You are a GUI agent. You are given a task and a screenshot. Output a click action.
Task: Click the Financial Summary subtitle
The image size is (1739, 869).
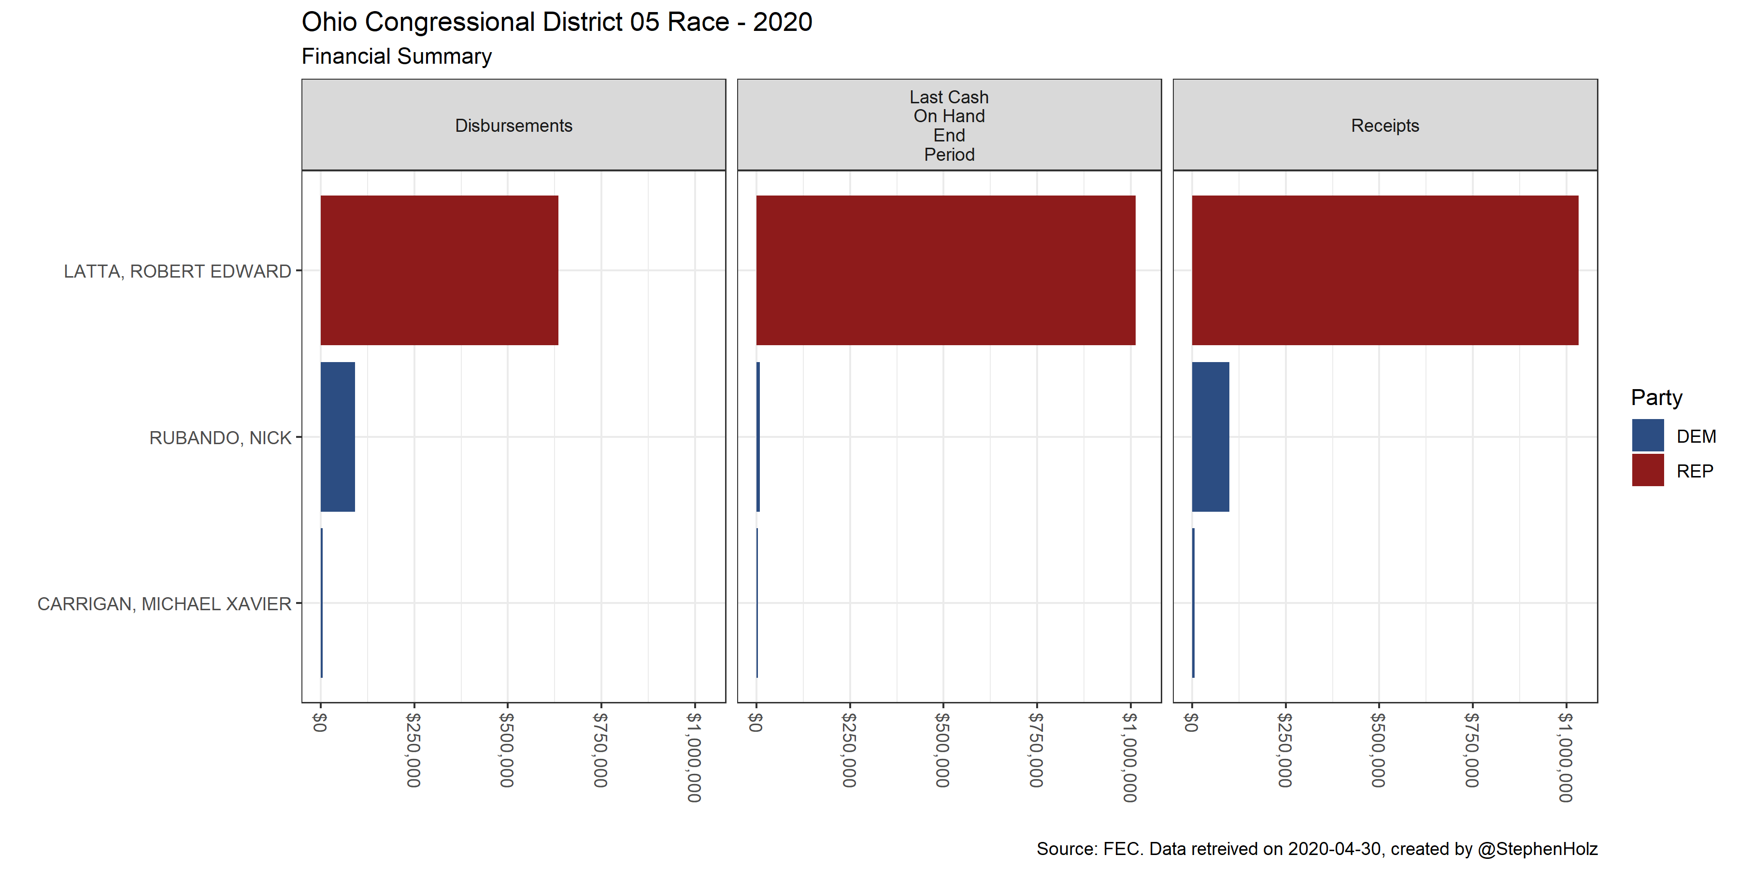[x=396, y=56]
